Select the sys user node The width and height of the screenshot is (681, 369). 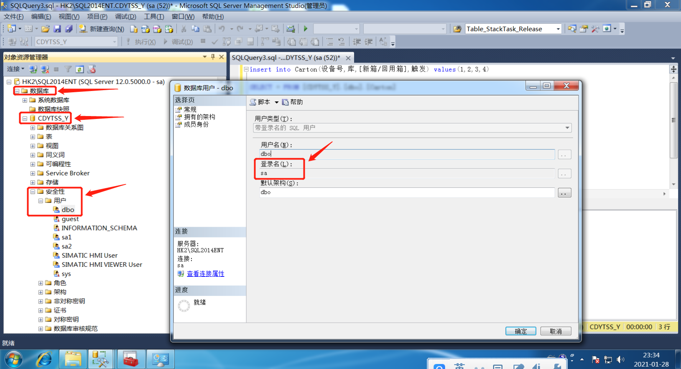click(66, 274)
